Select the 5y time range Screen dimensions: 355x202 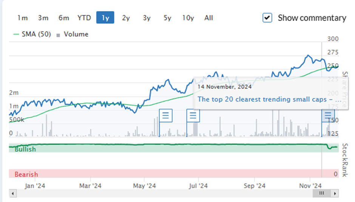point(167,18)
